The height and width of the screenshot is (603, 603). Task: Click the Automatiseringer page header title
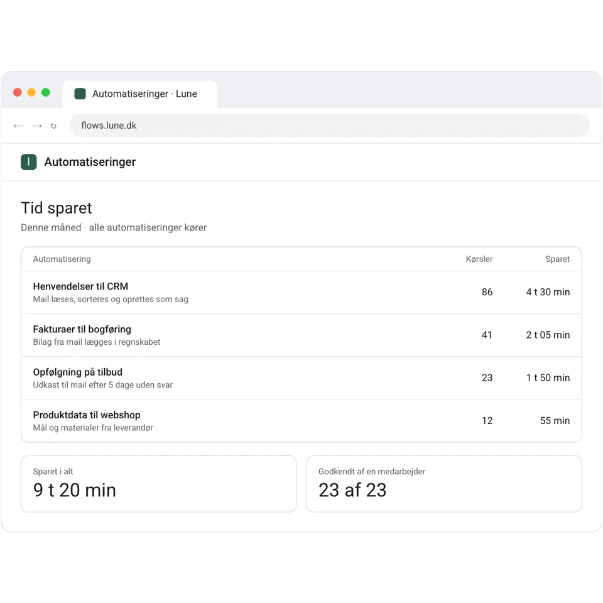pos(90,162)
